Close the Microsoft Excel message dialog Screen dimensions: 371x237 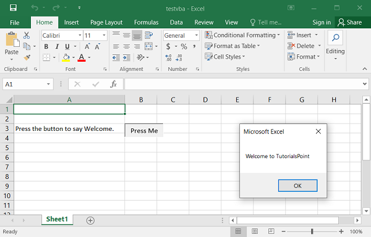318,131
